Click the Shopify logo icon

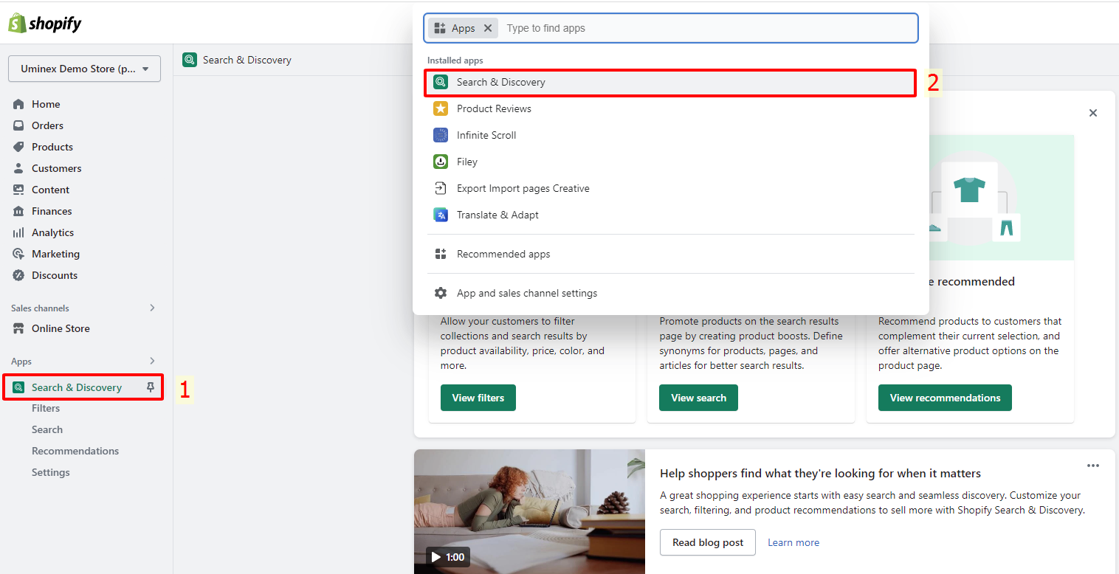[x=18, y=23]
